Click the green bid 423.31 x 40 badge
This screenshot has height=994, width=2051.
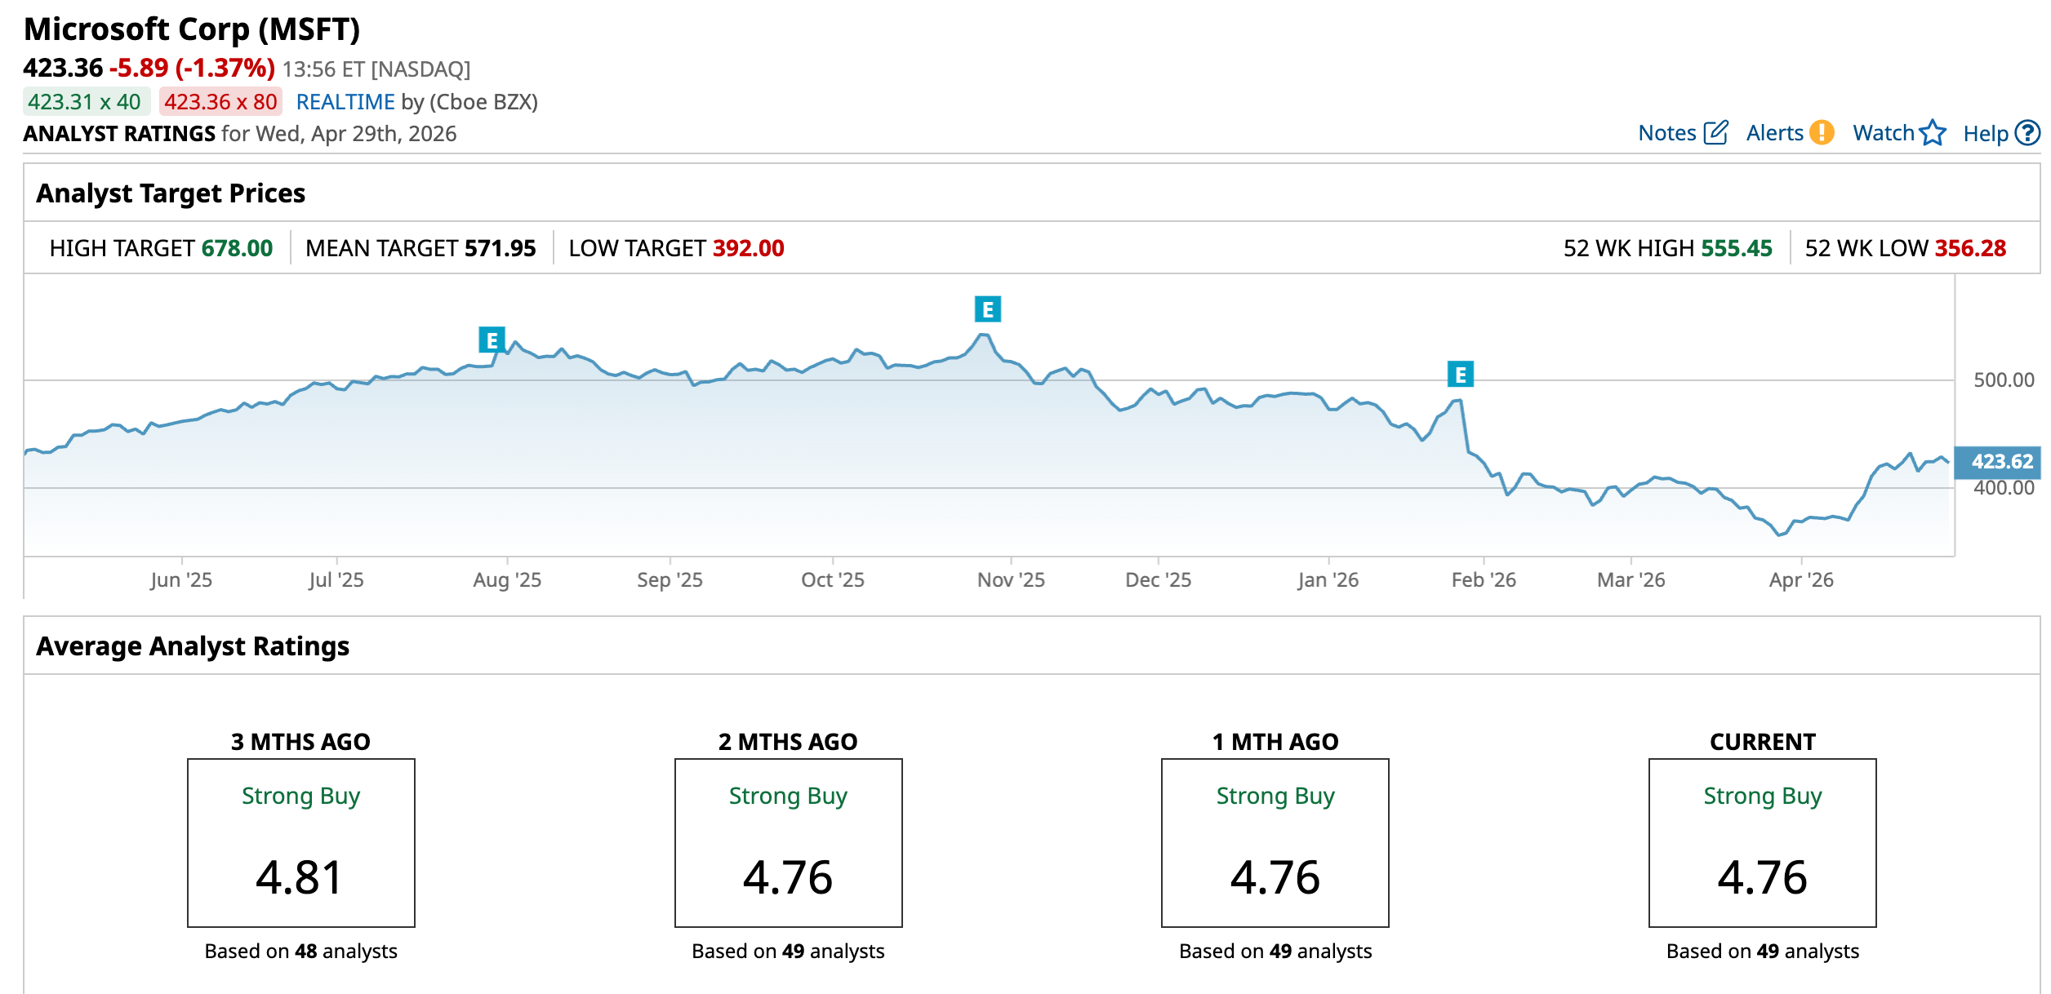[85, 102]
